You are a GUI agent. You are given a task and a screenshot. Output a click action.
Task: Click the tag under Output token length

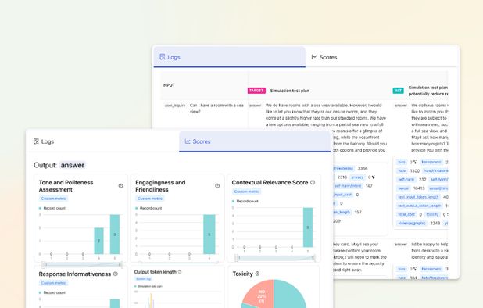(143, 279)
